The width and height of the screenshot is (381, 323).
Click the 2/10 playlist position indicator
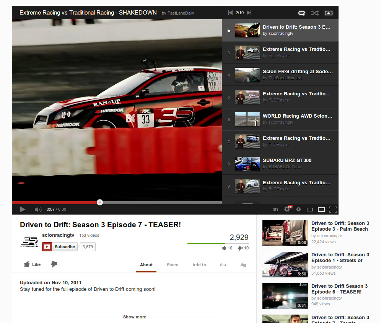tap(239, 13)
